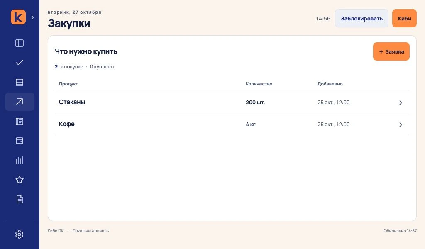
Task: Expand the sidebar with the chevron arrow
Action: (32, 17)
